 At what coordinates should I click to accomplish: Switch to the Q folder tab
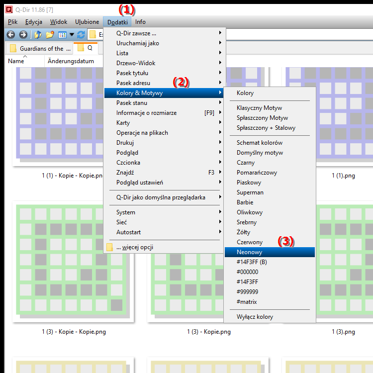click(86, 48)
